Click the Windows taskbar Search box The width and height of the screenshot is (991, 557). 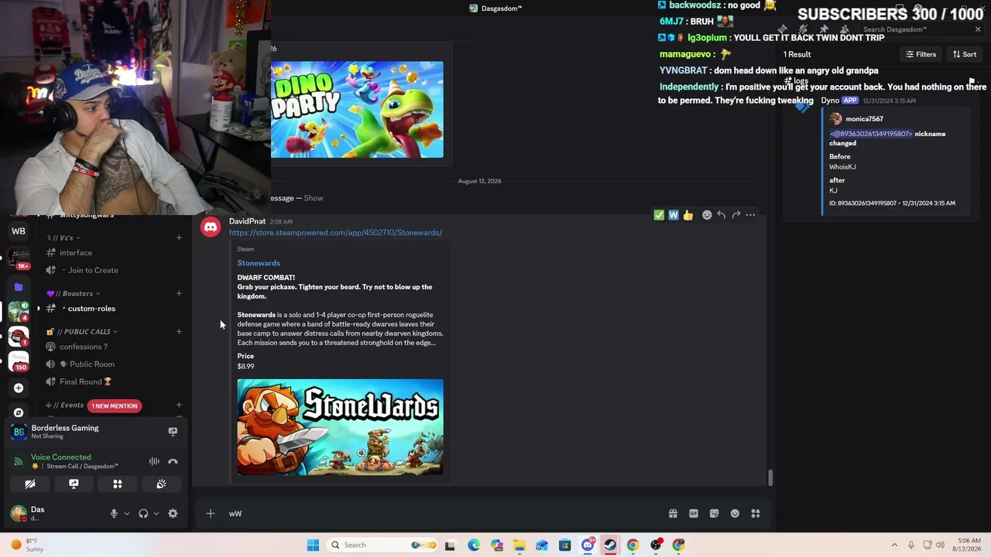[x=382, y=545]
